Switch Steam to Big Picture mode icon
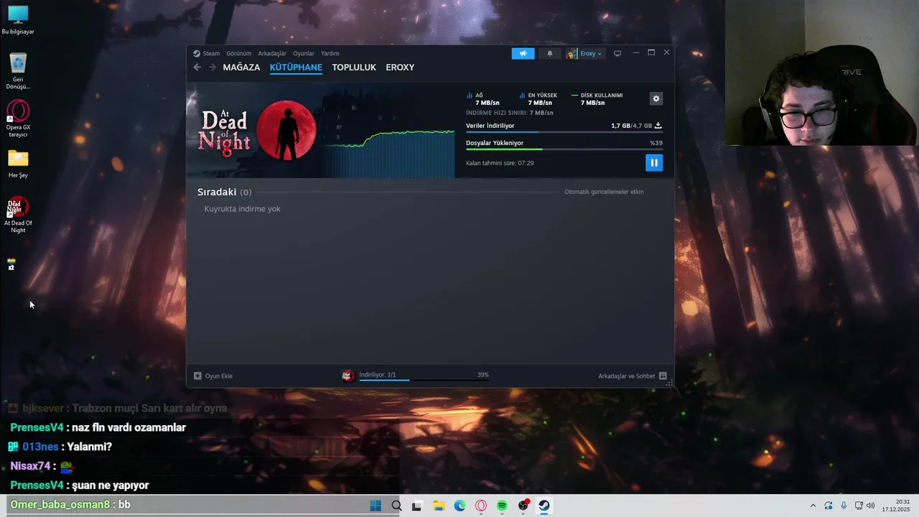This screenshot has height=517, width=919. pyautogui.click(x=617, y=53)
